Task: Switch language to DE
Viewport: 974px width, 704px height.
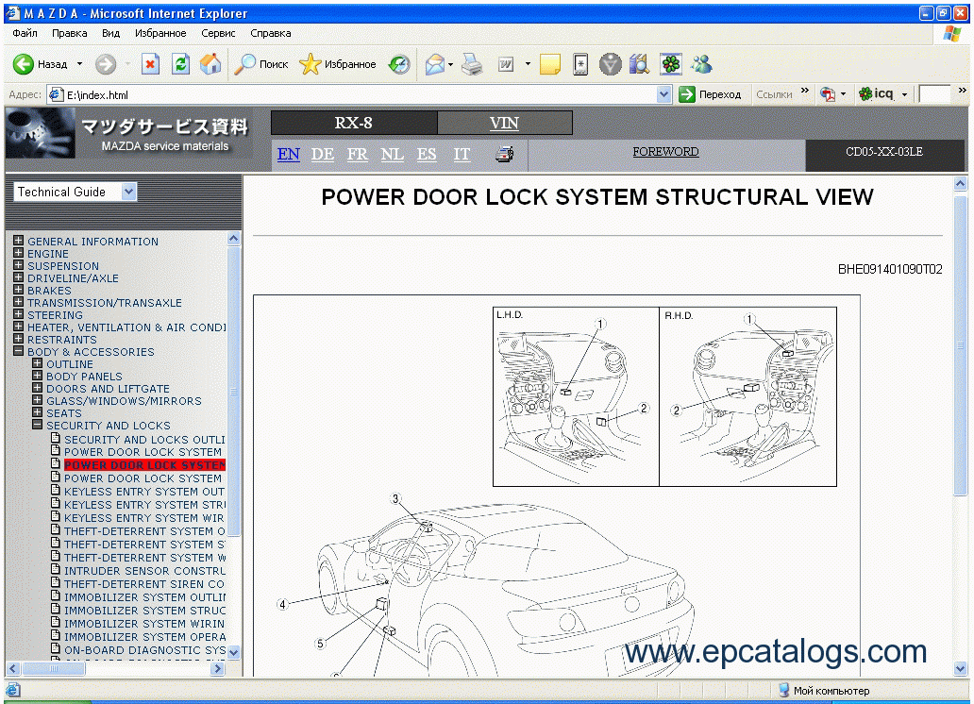Action: tap(323, 154)
